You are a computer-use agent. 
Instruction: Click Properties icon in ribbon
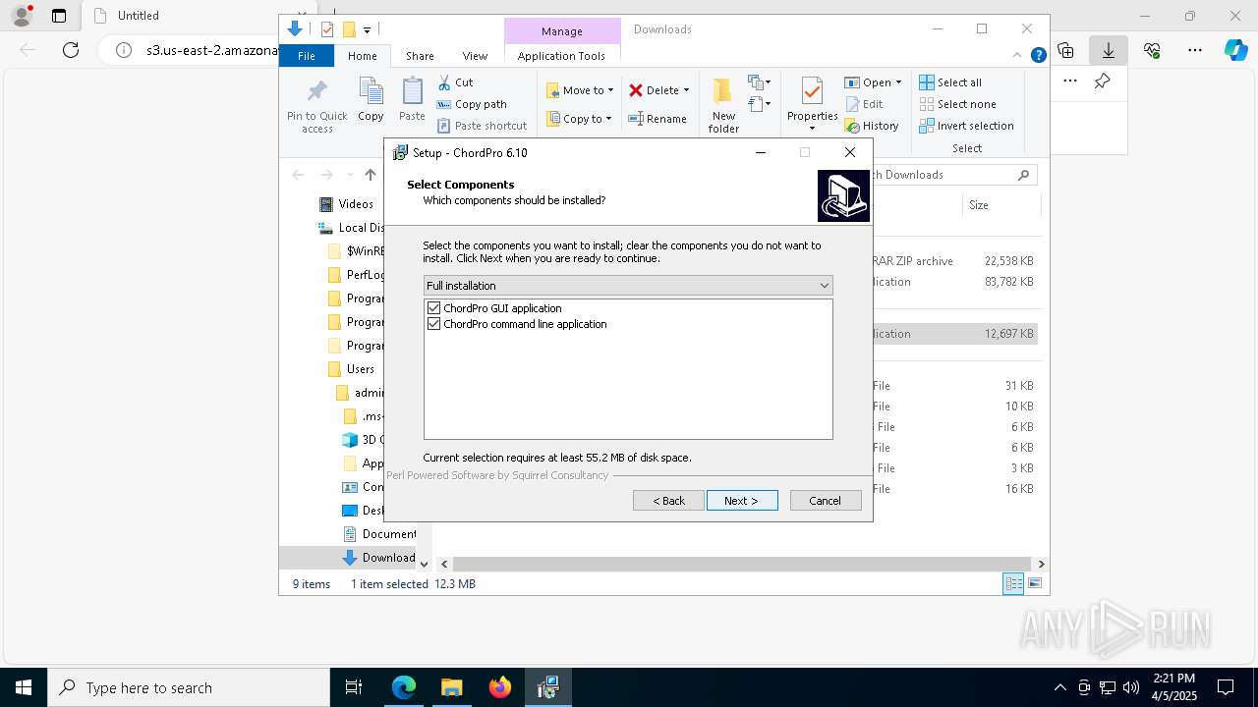812,91
